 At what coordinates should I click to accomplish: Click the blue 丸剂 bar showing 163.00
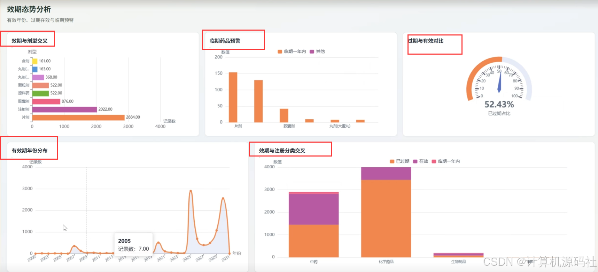(x=35, y=69)
